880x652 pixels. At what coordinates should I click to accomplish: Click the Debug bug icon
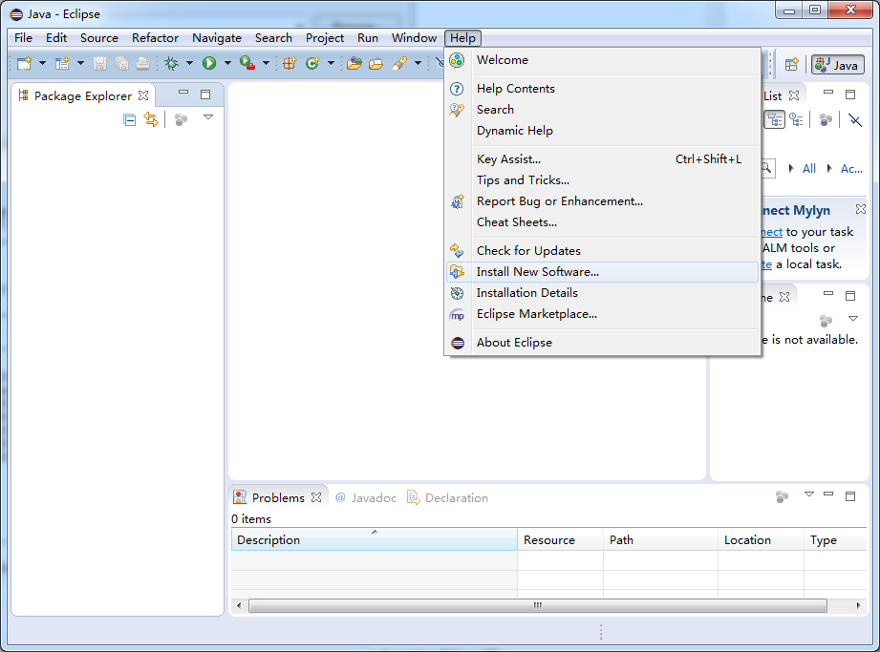pyautogui.click(x=171, y=63)
